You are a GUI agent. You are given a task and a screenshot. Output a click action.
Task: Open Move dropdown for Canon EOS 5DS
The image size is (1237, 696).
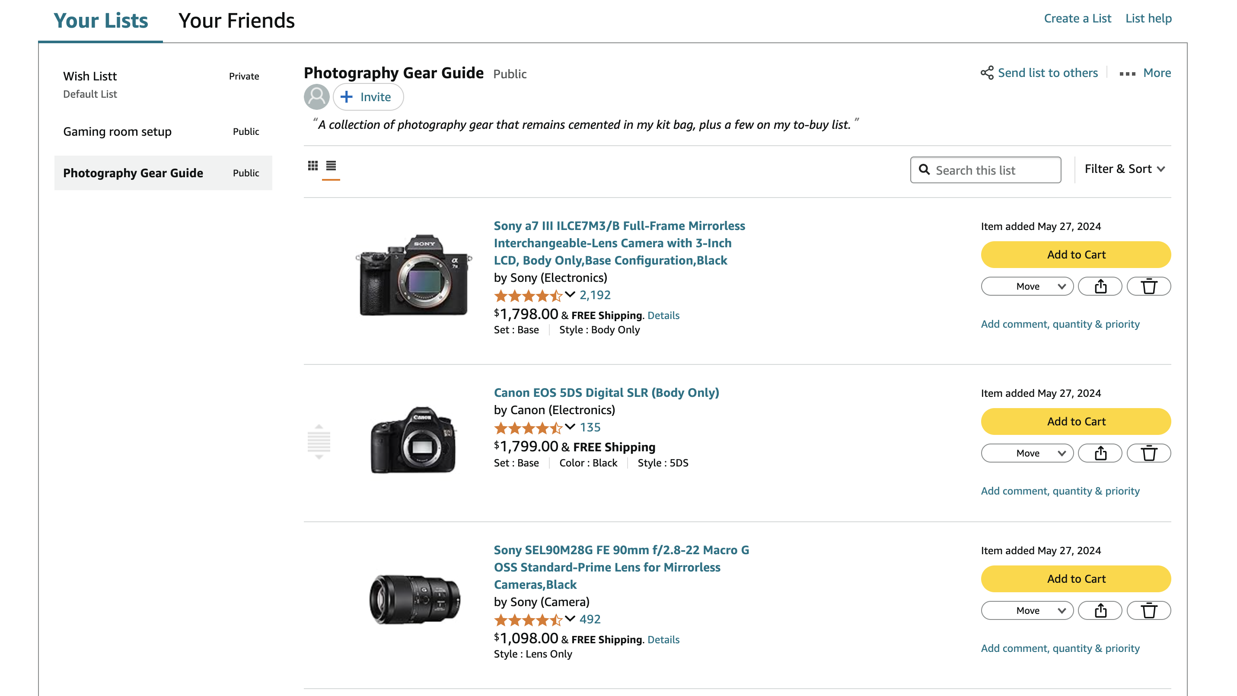tap(1027, 453)
